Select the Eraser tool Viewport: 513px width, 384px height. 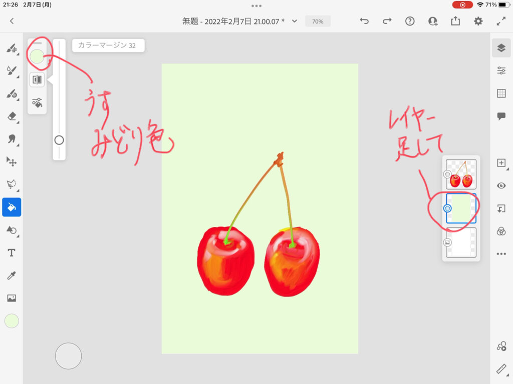pos(11,116)
